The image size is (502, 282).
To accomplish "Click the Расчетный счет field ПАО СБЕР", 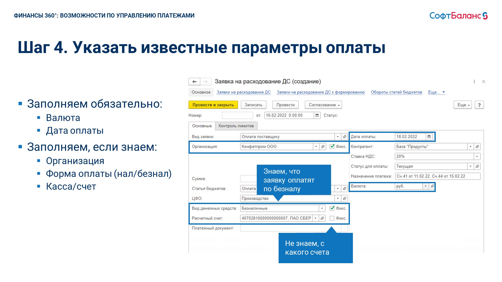I will (276, 218).
